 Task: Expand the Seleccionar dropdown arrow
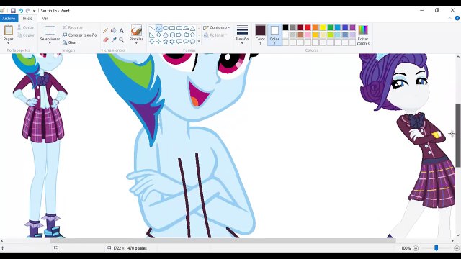coord(50,43)
